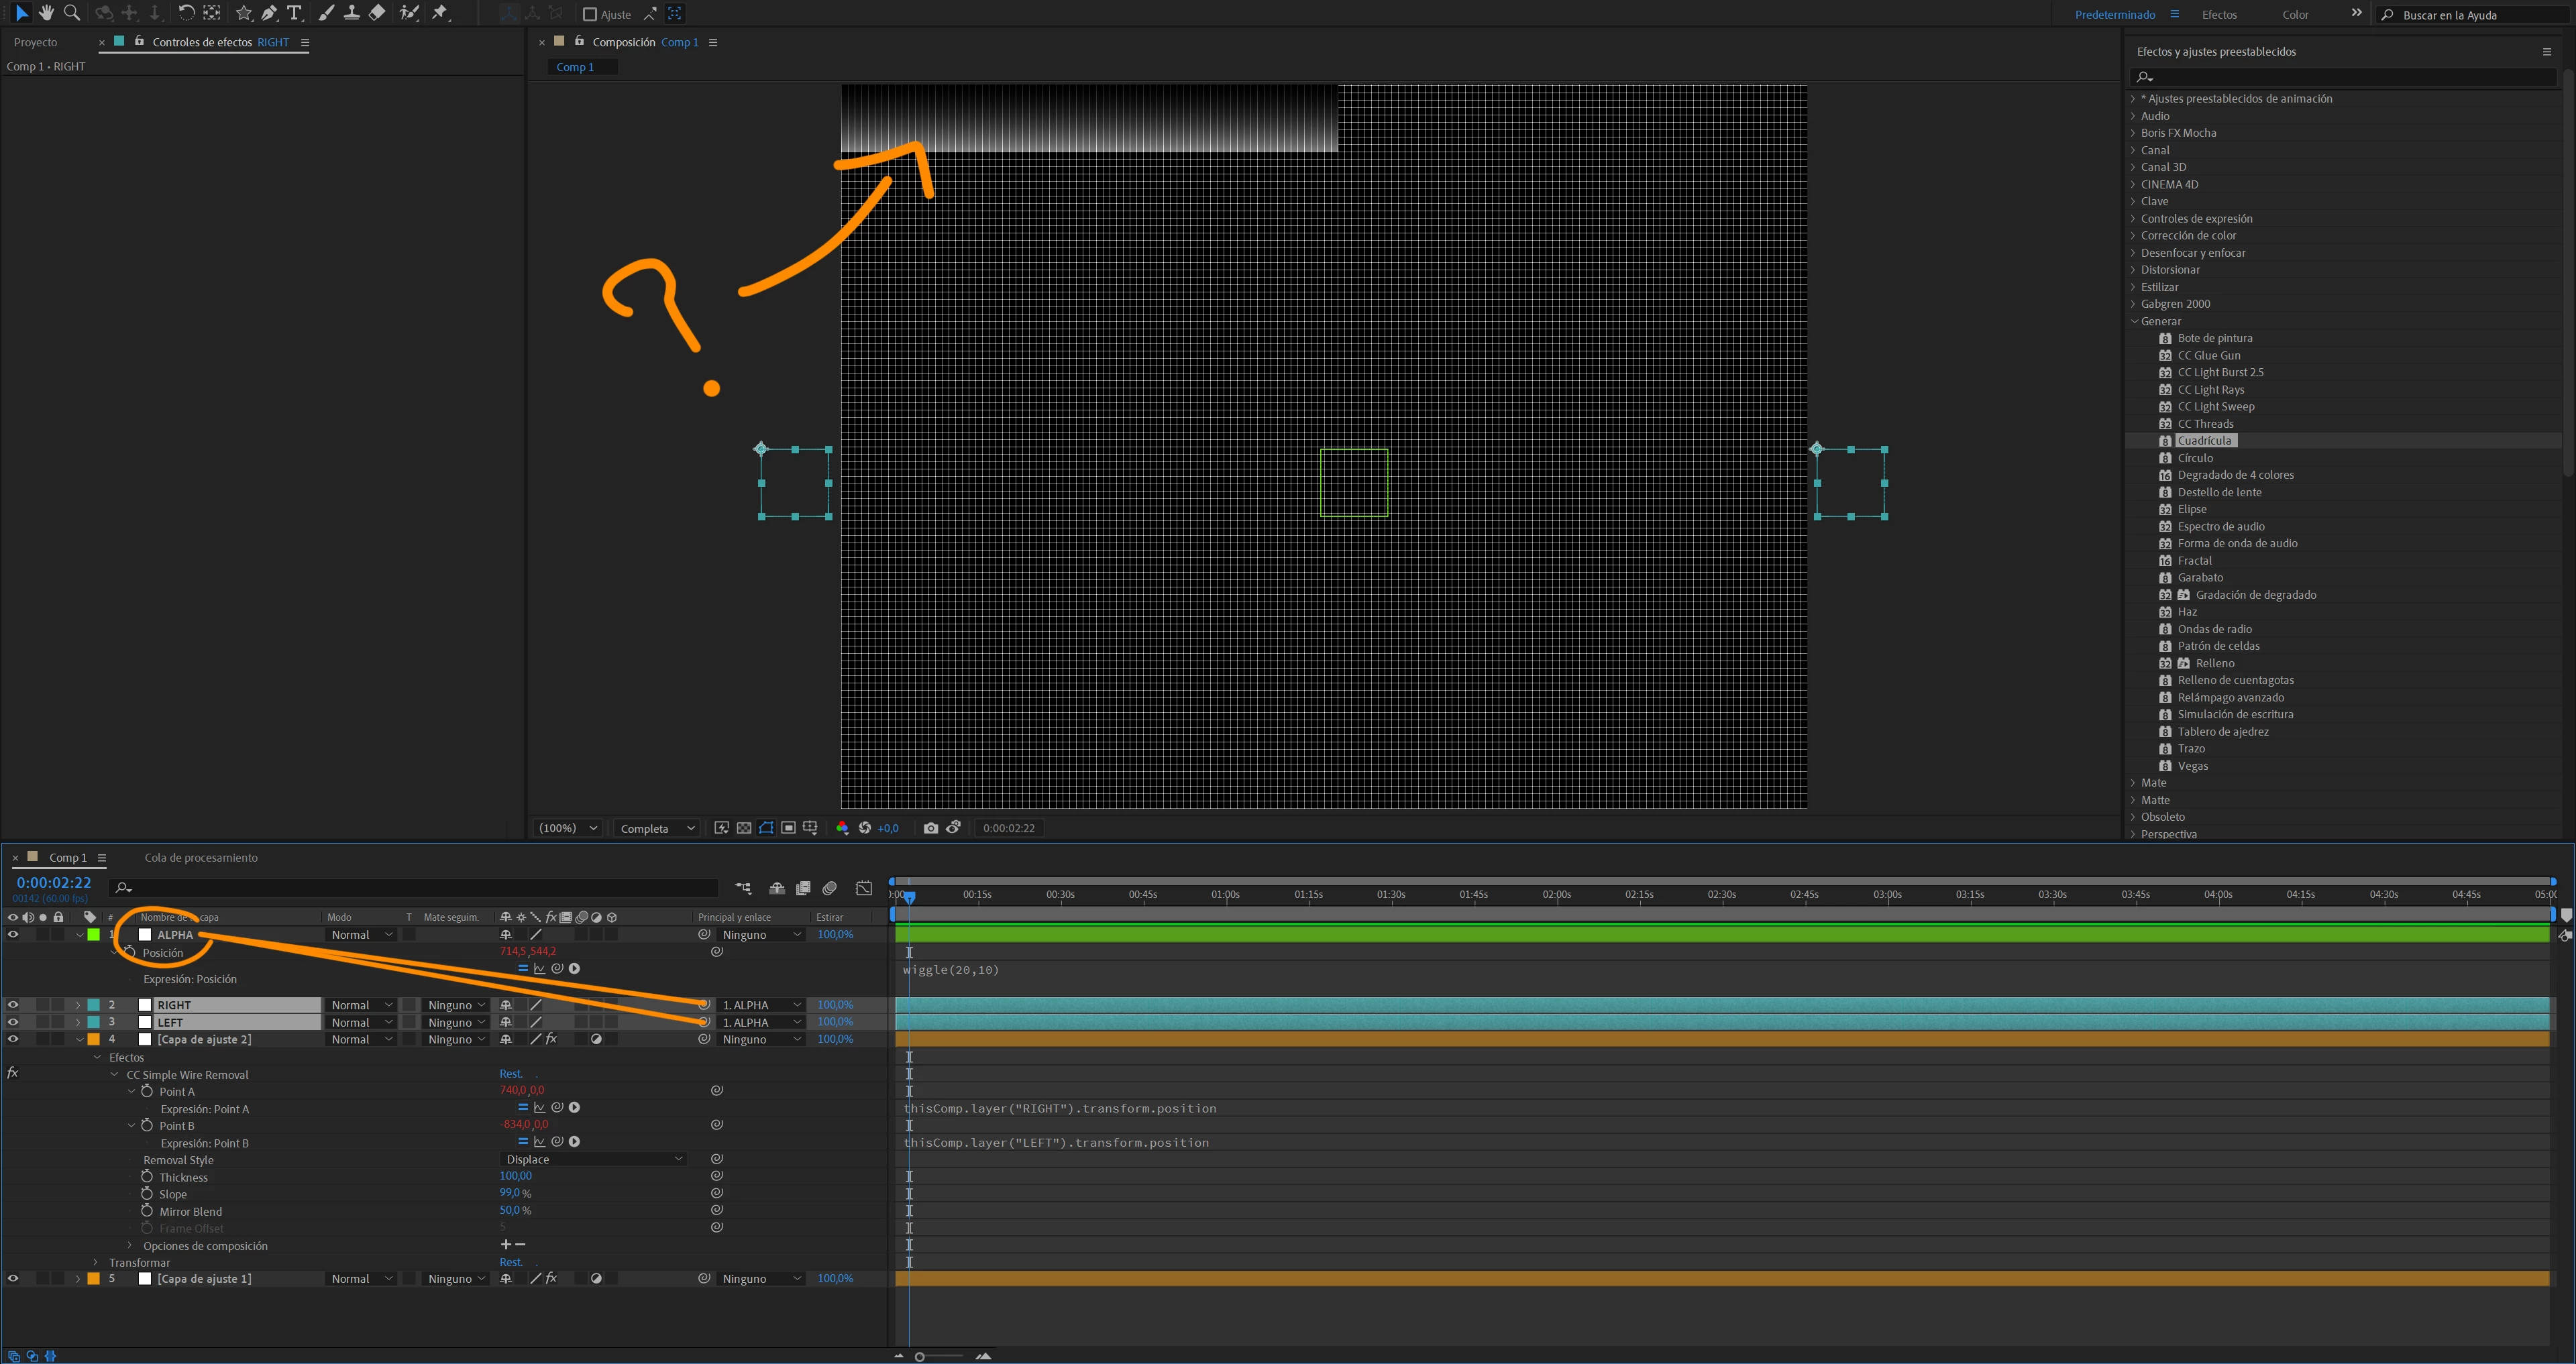Hide the RIGHT layer eye
The width and height of the screenshot is (2576, 1364).
point(13,1005)
